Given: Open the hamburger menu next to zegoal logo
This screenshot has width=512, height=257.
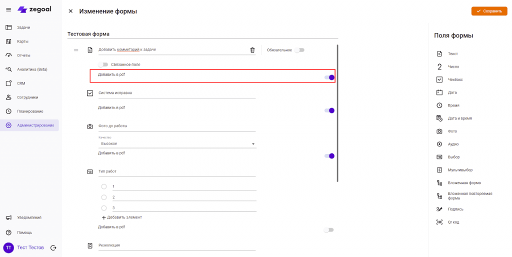Looking at the screenshot, I should [8, 9].
